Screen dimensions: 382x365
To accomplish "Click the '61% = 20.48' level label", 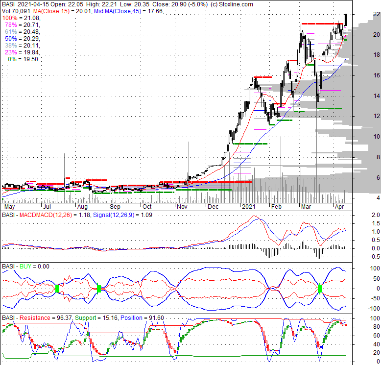I will coord(23,32).
